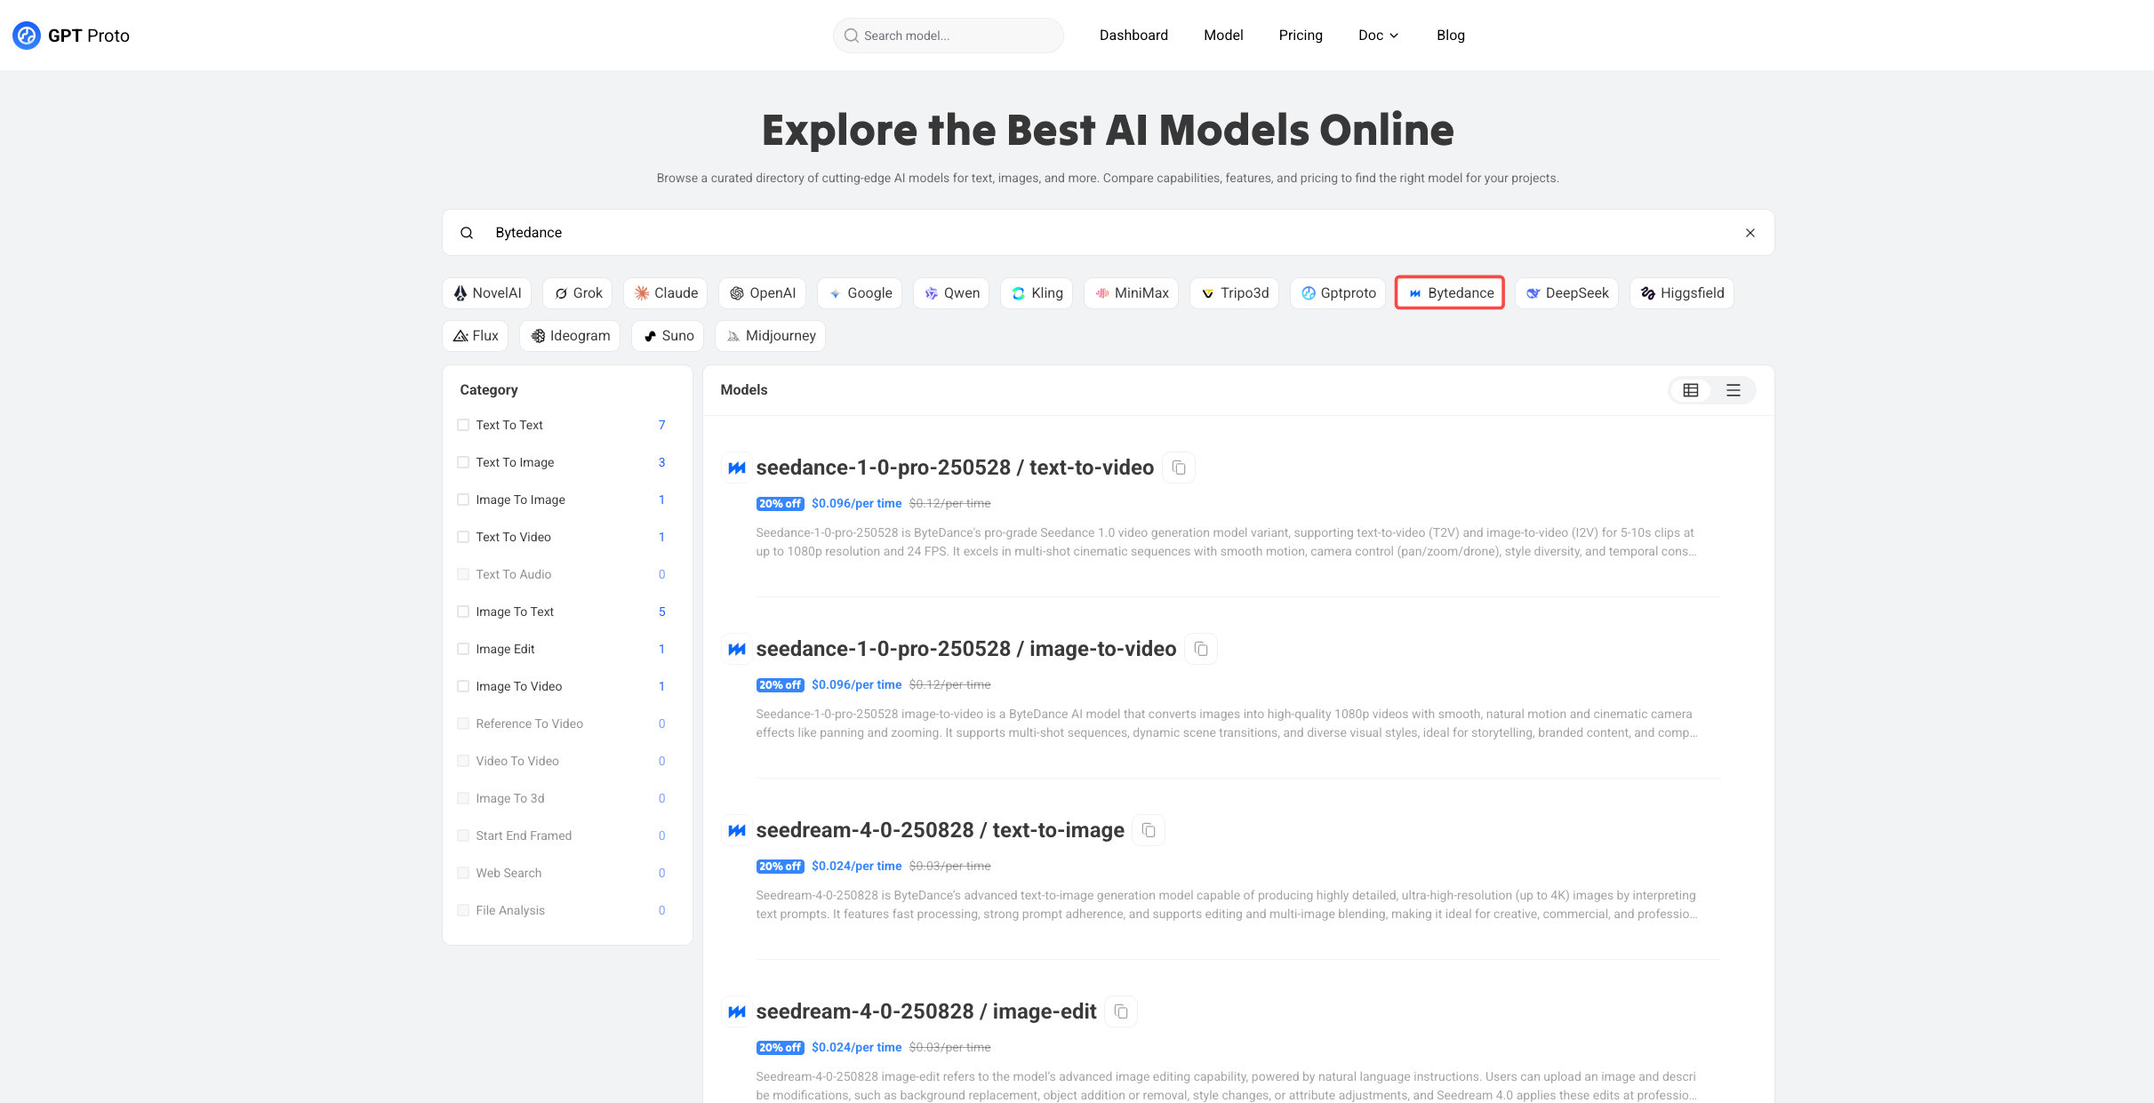The width and height of the screenshot is (2154, 1103).
Task: Select the Kling provider chip
Action: click(x=1037, y=293)
